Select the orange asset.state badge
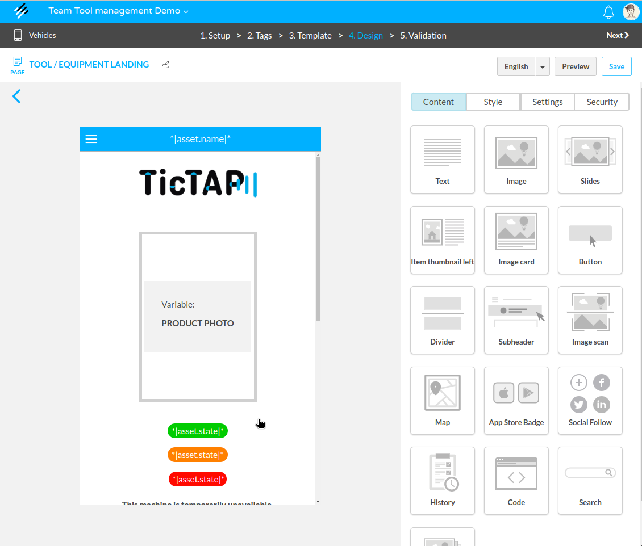642x546 pixels. click(197, 455)
